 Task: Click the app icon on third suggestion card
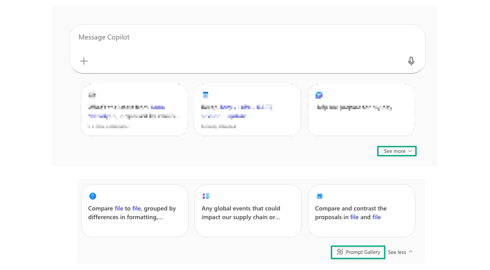(x=319, y=95)
